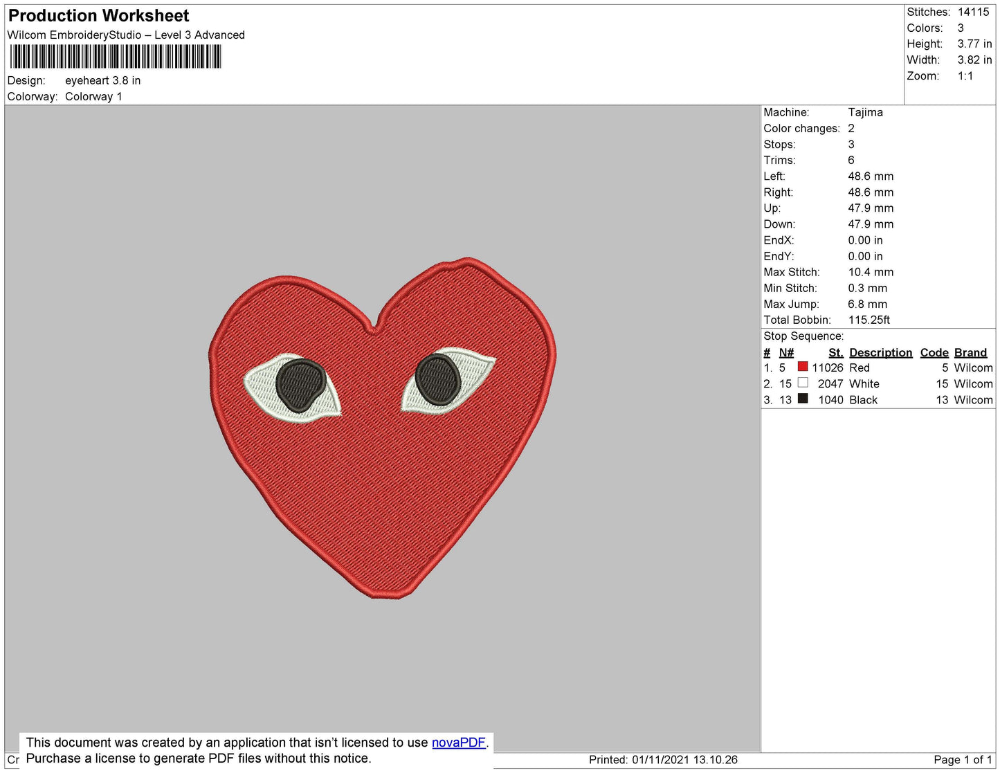Click the Total Bobbin value 115.25ft
Screen dimensions: 1000x773
(869, 320)
